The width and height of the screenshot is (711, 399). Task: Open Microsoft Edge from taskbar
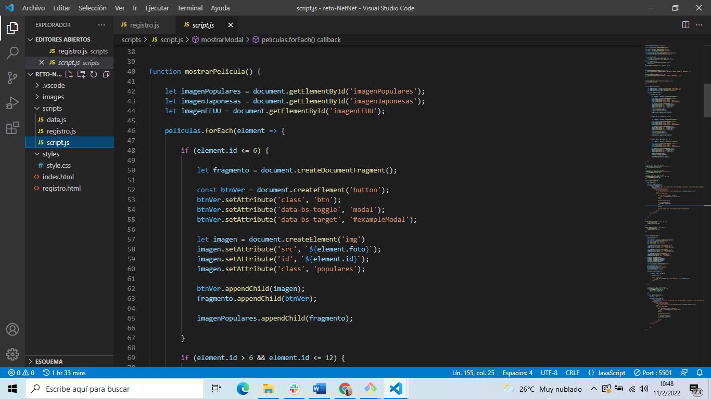(243, 389)
